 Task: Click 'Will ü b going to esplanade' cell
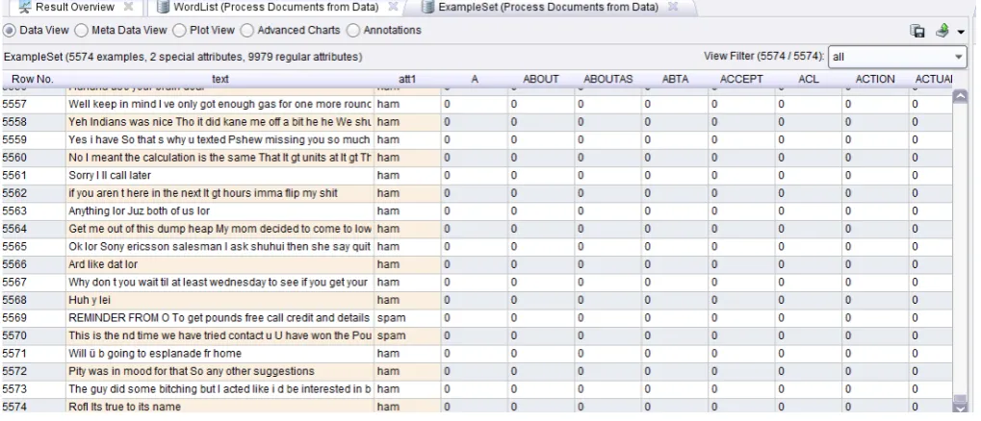pyautogui.click(x=220, y=354)
